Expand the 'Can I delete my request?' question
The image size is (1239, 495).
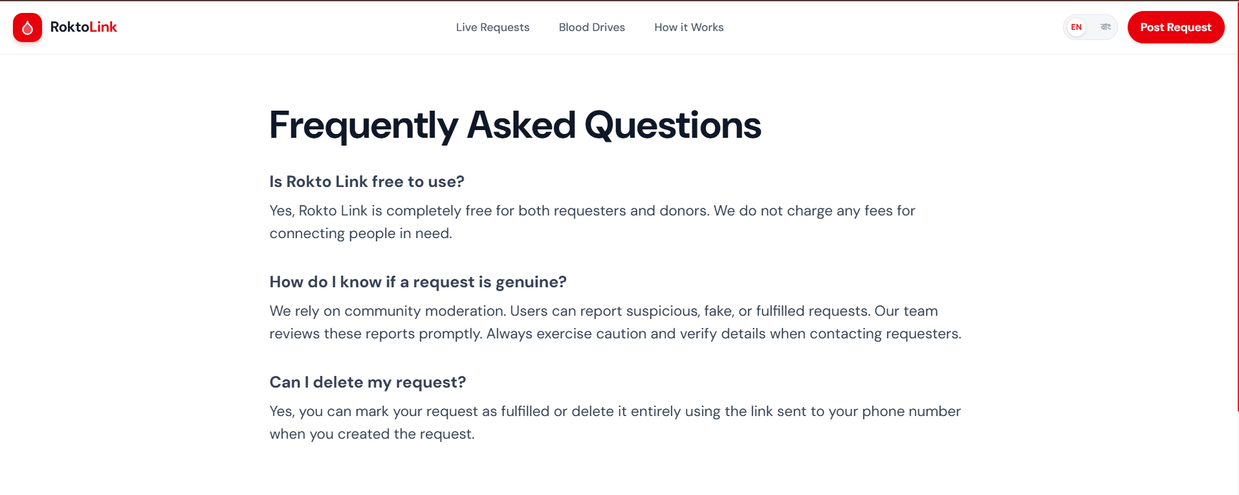[x=367, y=382]
